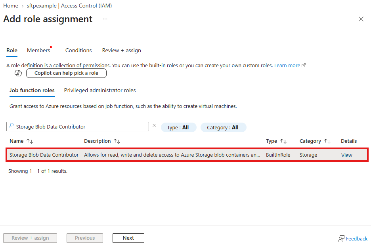Image resolution: width=371 pixels, height=246 pixels.
Task: Sort roles by Type column arrows
Action: point(283,141)
